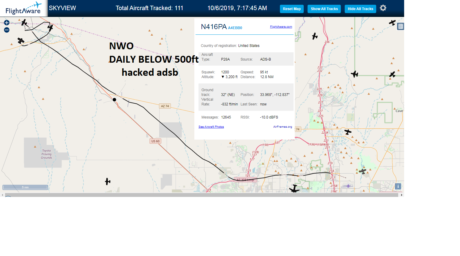
Task: Click the AZ 74 highway label
Action: (165, 106)
